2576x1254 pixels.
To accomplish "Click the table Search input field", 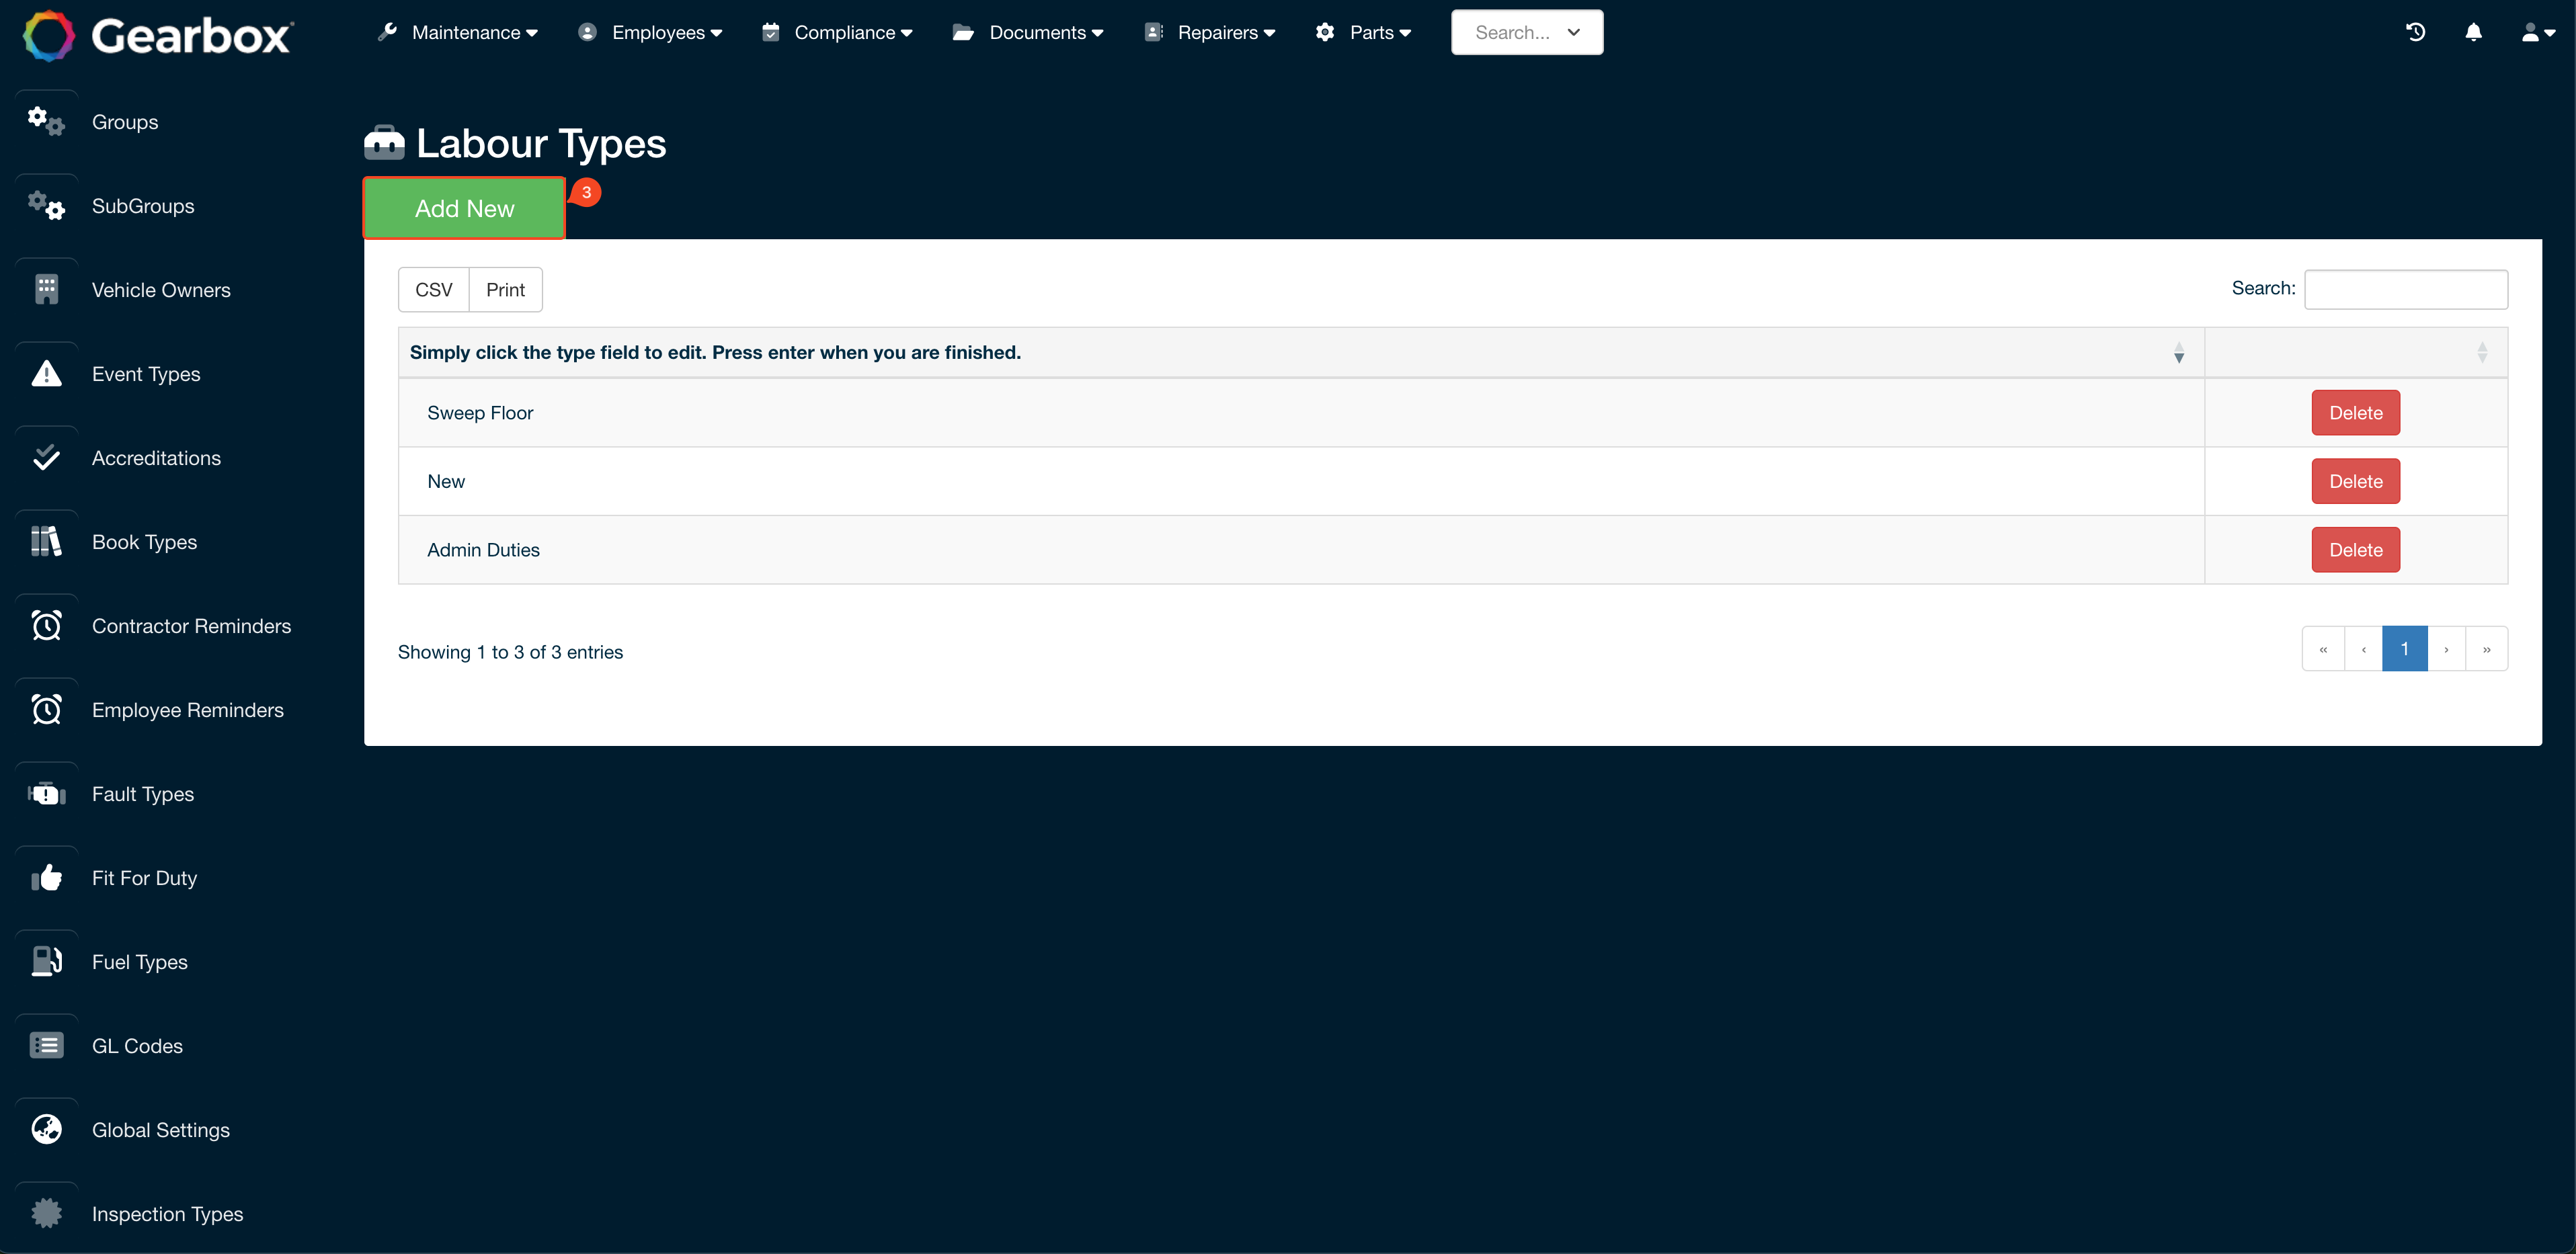I will pos(2405,289).
